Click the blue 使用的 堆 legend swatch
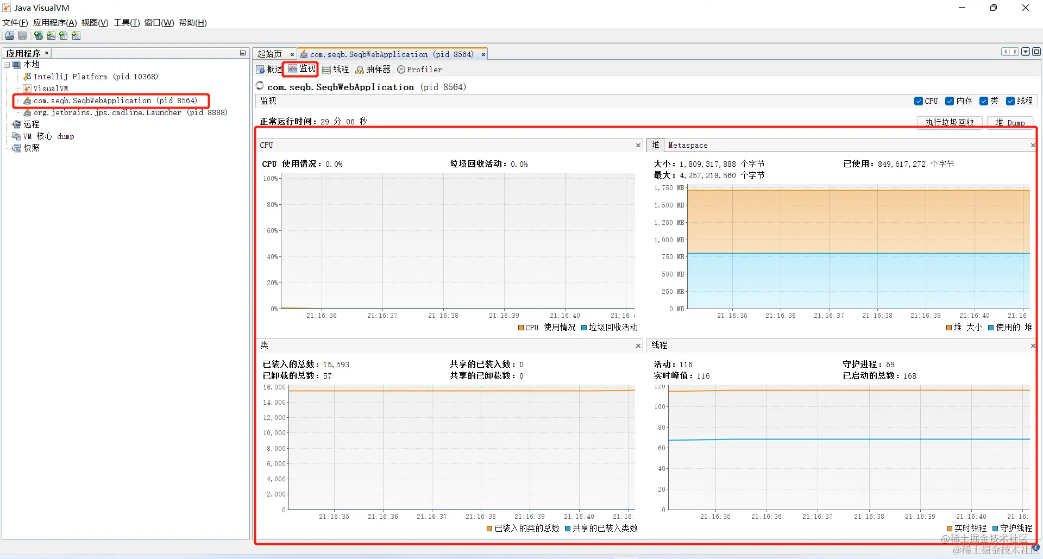The width and height of the screenshot is (1043, 559). [991, 328]
